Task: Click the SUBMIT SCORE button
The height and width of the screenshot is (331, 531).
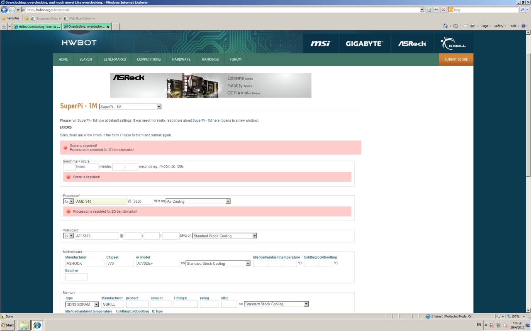Action: point(456,60)
